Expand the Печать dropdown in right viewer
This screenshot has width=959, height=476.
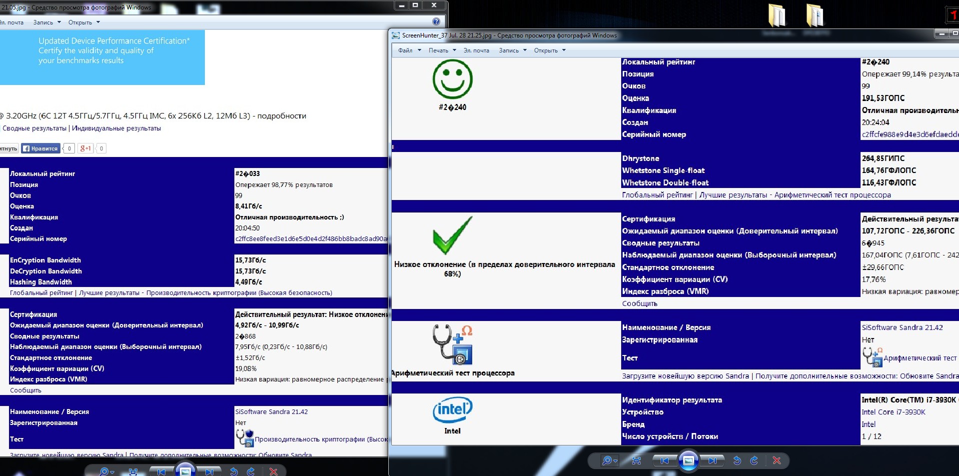tap(442, 50)
